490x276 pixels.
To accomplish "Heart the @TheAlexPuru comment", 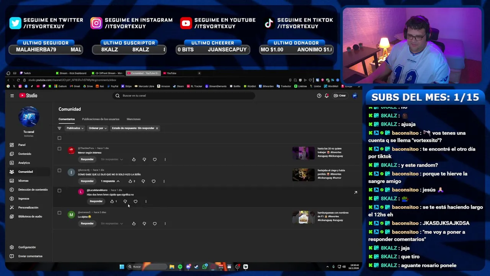I will [155, 159].
